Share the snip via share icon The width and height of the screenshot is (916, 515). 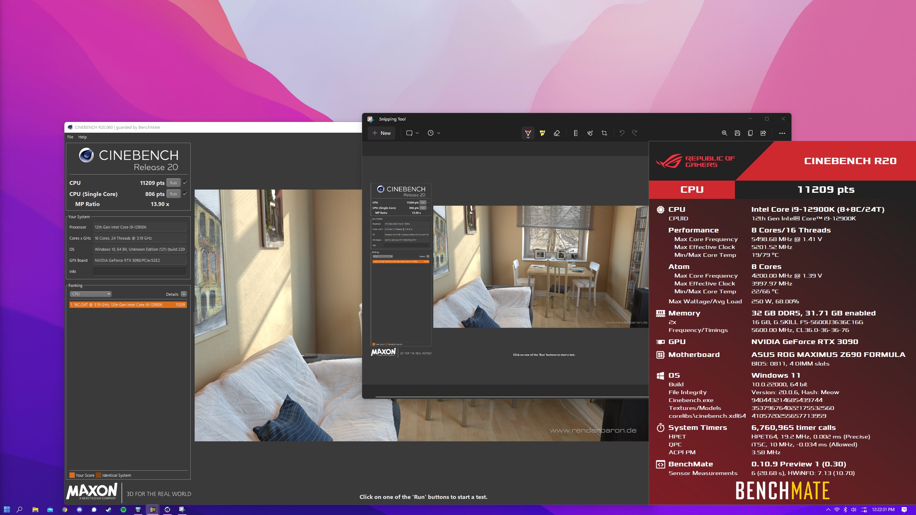763,133
